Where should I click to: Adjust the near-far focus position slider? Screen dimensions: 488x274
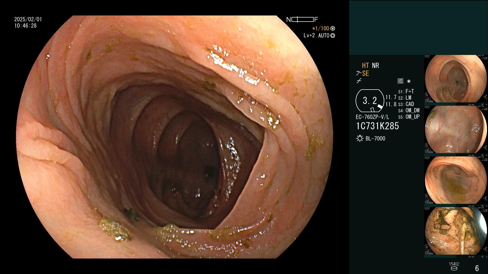(x=302, y=20)
